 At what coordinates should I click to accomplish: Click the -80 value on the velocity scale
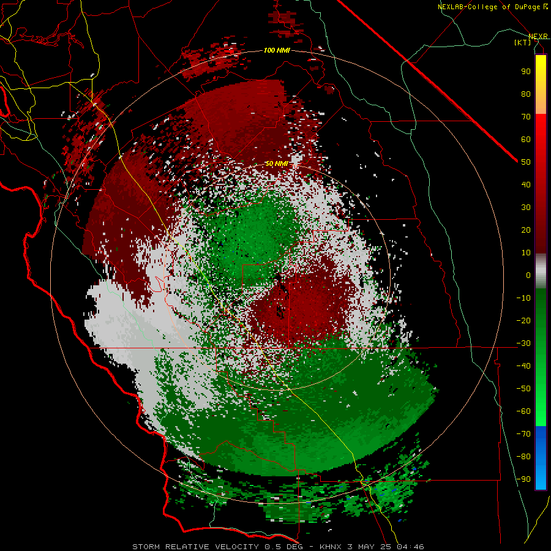tap(523, 457)
